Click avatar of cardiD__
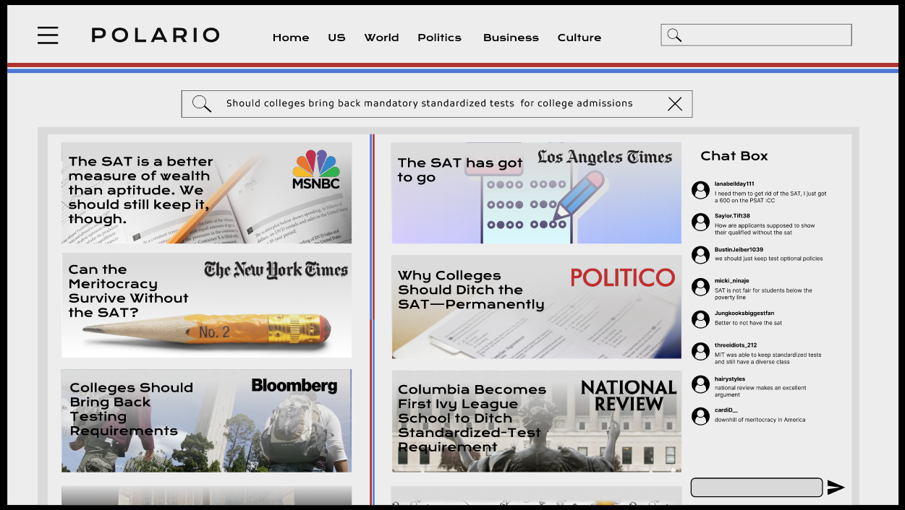 (700, 416)
